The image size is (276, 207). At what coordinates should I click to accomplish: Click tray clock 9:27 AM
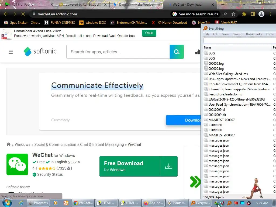(262, 203)
